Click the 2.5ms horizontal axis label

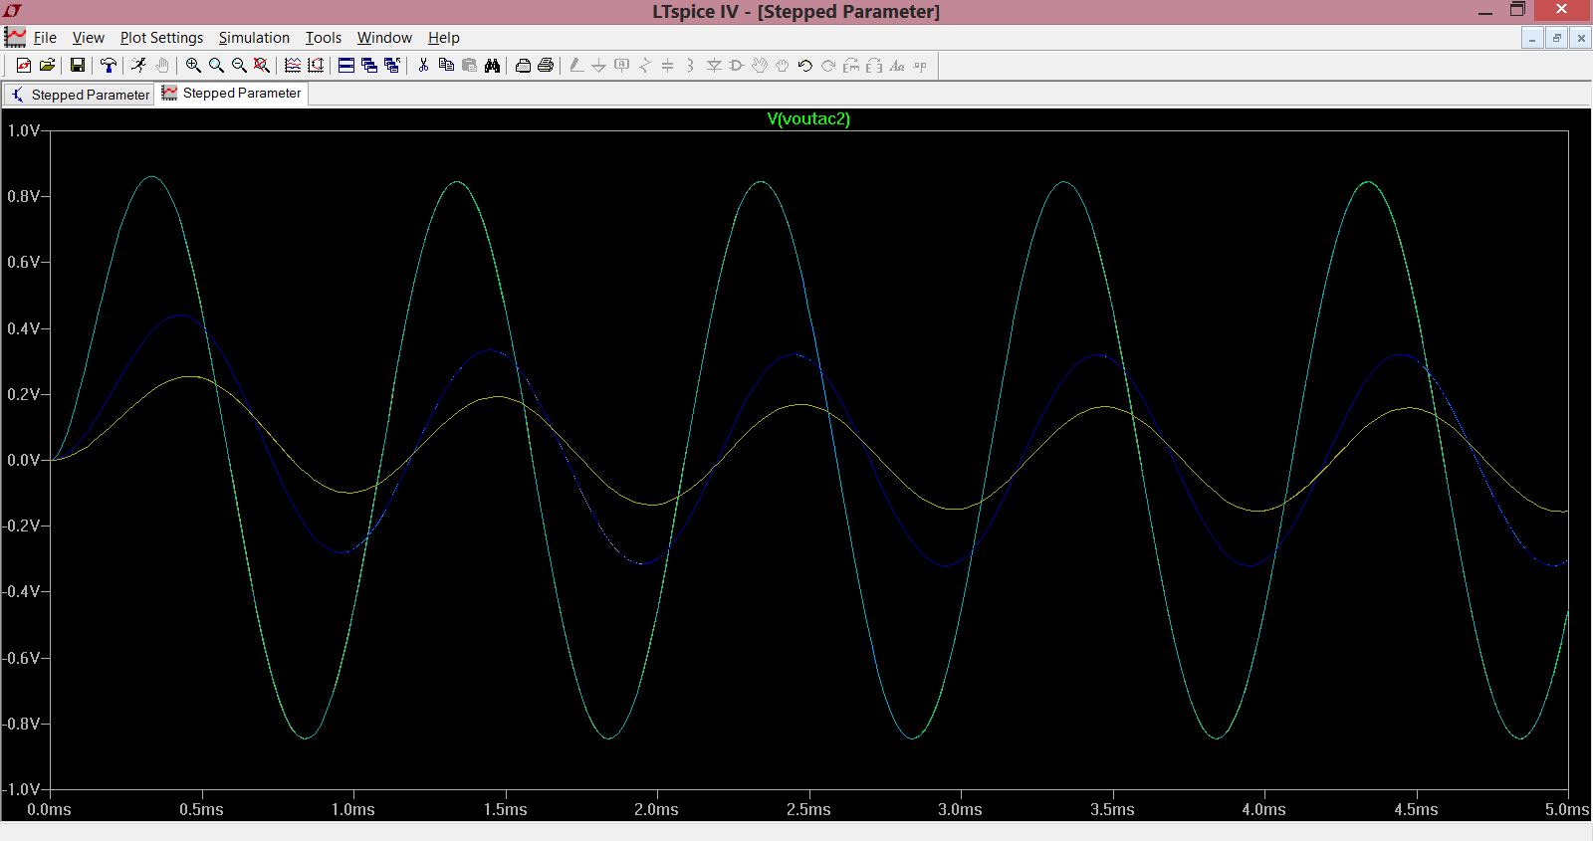[808, 809]
